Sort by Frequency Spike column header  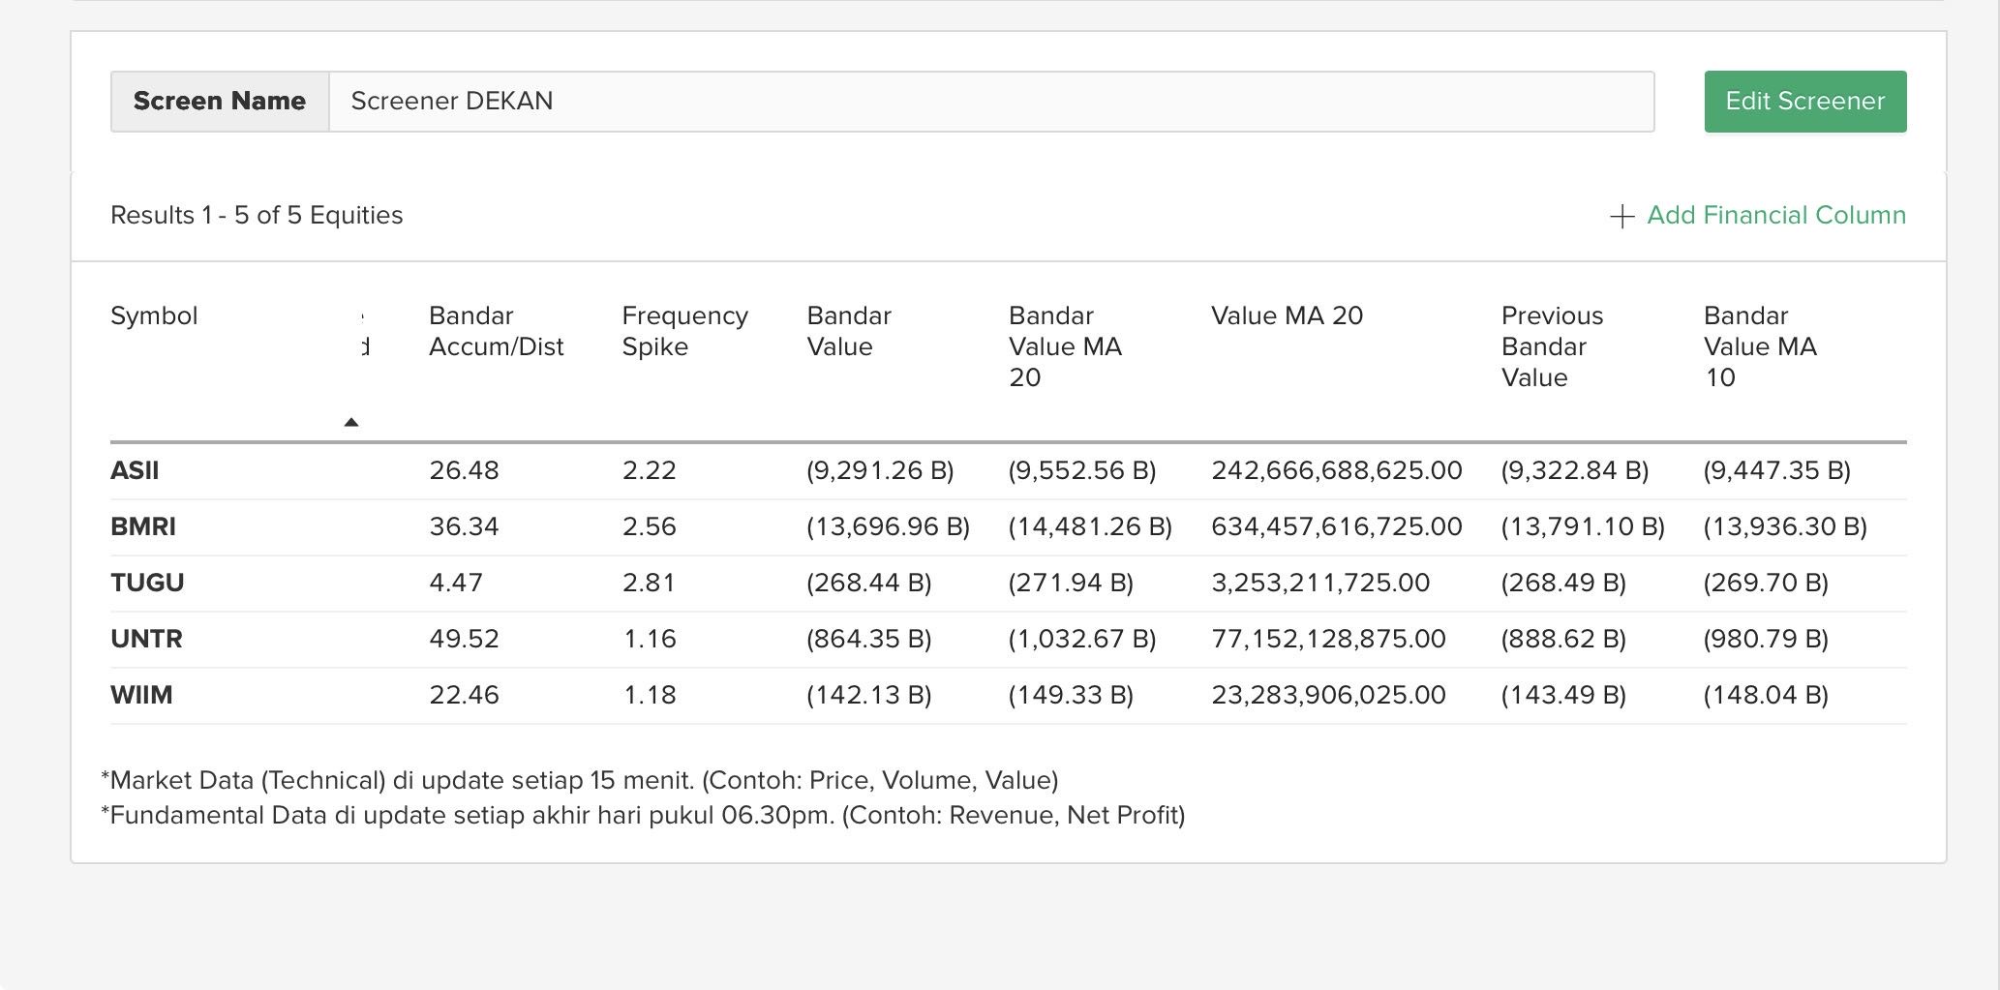[684, 331]
